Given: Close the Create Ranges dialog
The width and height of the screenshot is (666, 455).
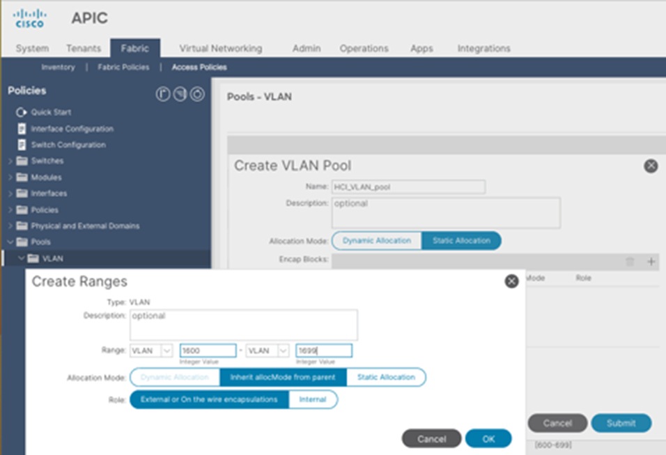Looking at the screenshot, I should 511,281.
